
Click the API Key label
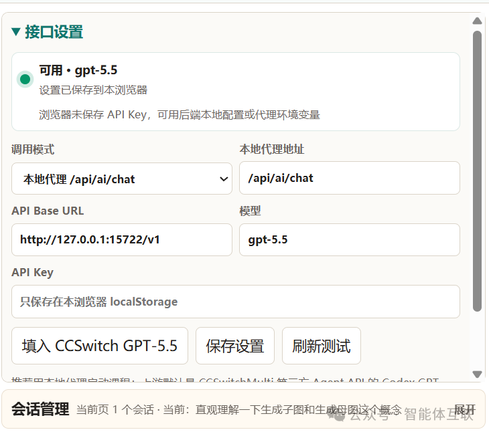pos(32,272)
